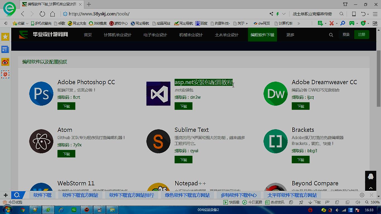Screen dimensions: 381x214
Task: Download Adobe Photoshop CC with 下载 button
Action: [x=66, y=106]
